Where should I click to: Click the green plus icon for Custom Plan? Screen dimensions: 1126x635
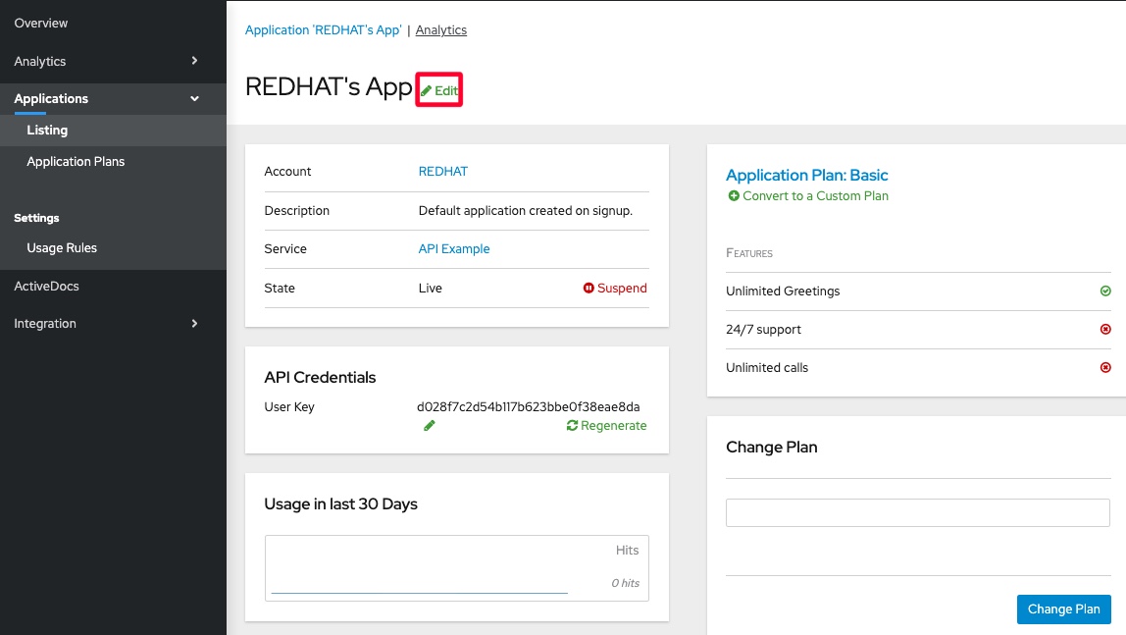734,196
